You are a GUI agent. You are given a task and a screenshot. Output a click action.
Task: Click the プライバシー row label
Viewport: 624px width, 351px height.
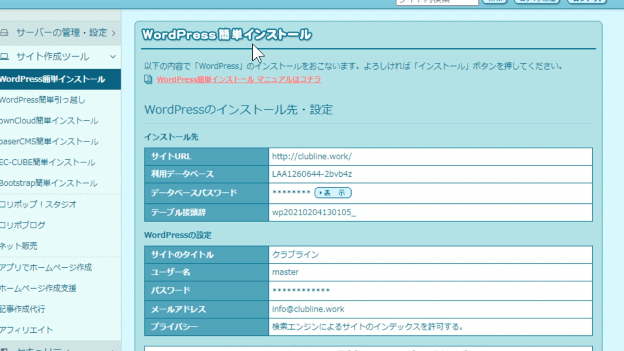[x=175, y=327]
